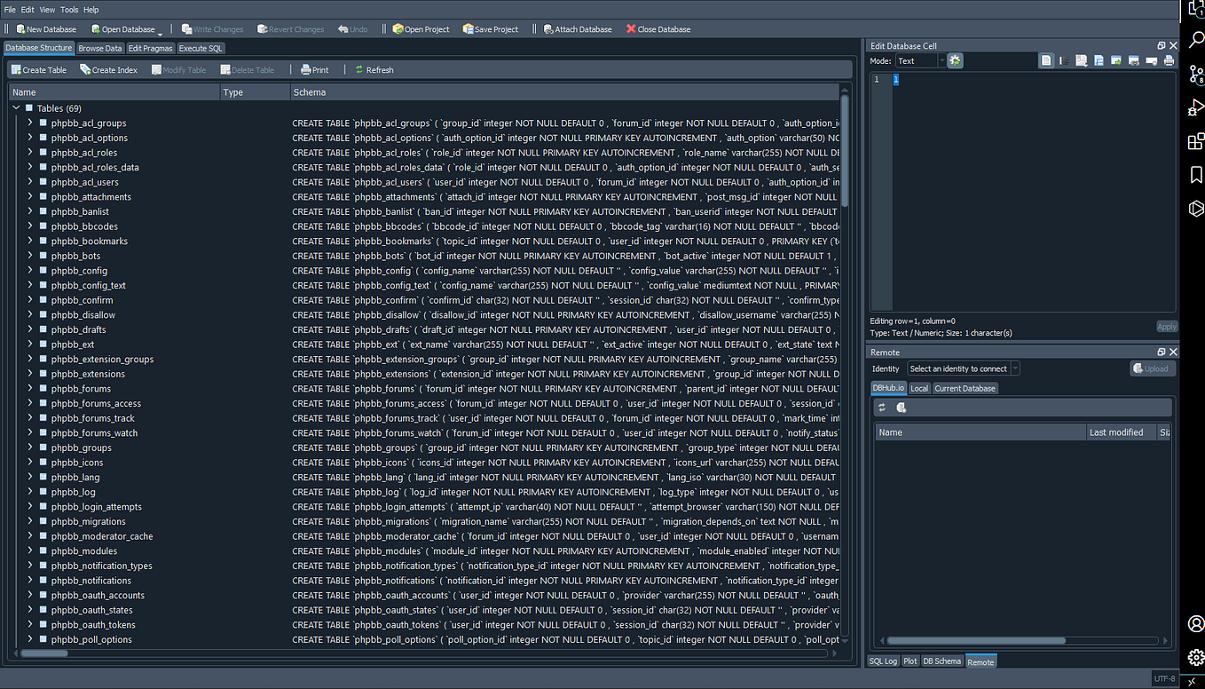Screen dimensions: 1205x689
Task: Open the Mode dropdown in Edit Database Cell
Action: click(920, 60)
